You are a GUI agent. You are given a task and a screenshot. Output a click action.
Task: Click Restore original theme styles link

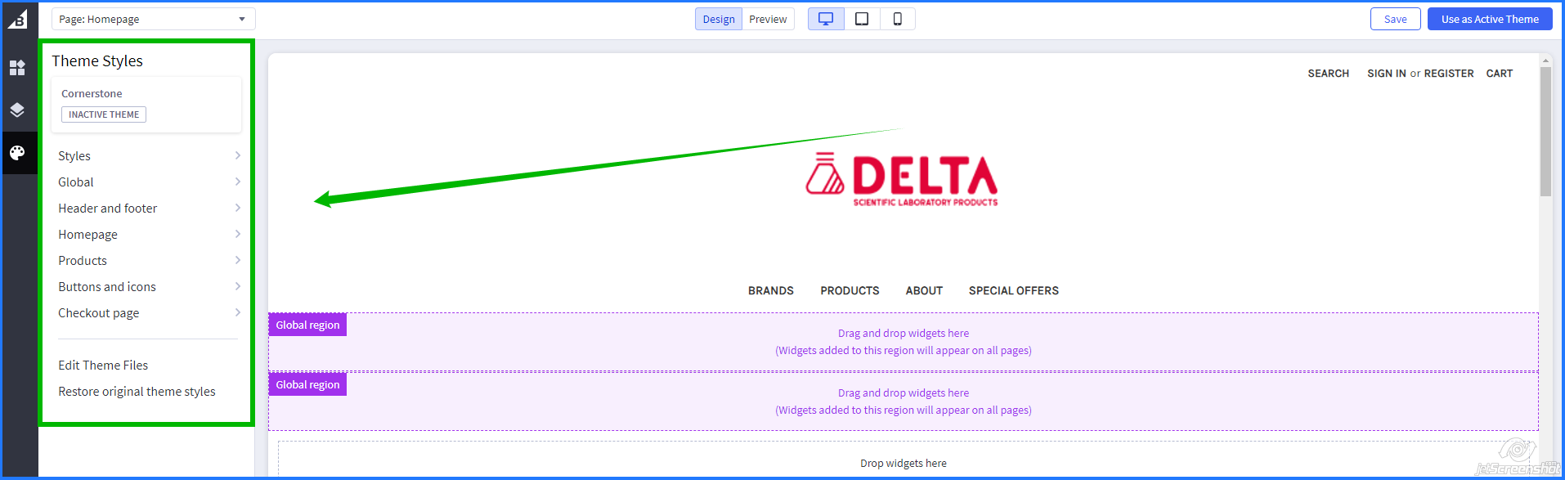[137, 392]
